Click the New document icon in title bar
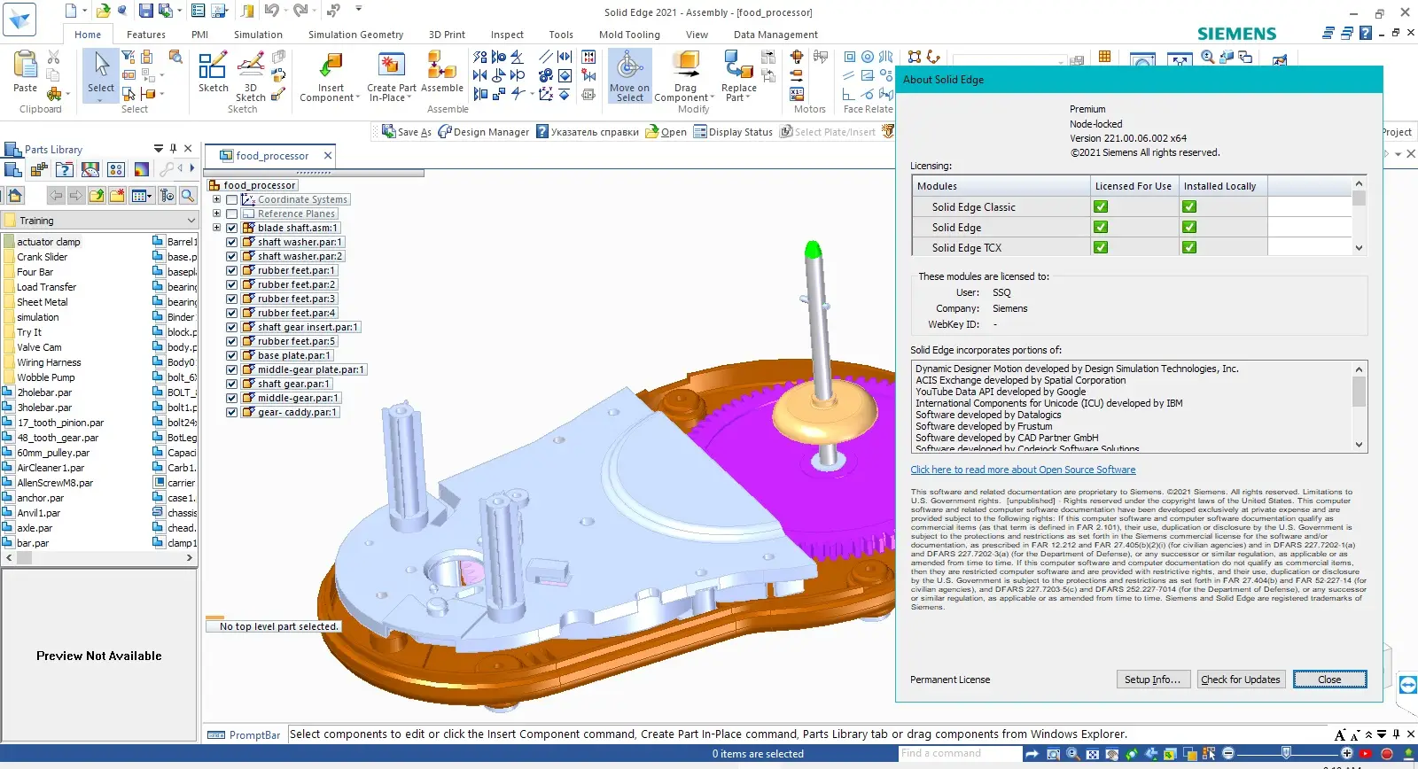Image resolution: width=1418 pixels, height=769 pixels. point(71,11)
